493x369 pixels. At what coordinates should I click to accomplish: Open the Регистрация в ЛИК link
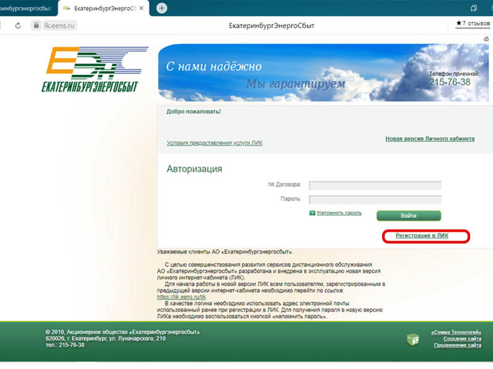[422, 236]
